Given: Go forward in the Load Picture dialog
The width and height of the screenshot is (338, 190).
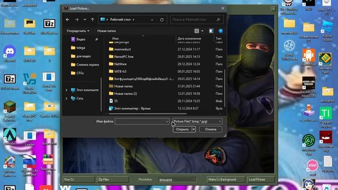Looking at the screenshot, I should click(77, 20).
